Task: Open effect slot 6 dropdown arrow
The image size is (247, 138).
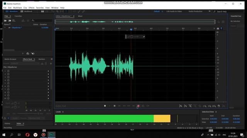Action: coord(48,86)
